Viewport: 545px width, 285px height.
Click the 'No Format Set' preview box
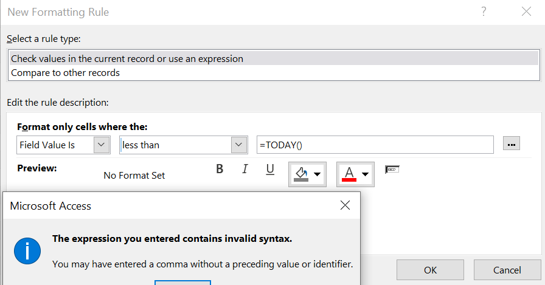tap(134, 176)
